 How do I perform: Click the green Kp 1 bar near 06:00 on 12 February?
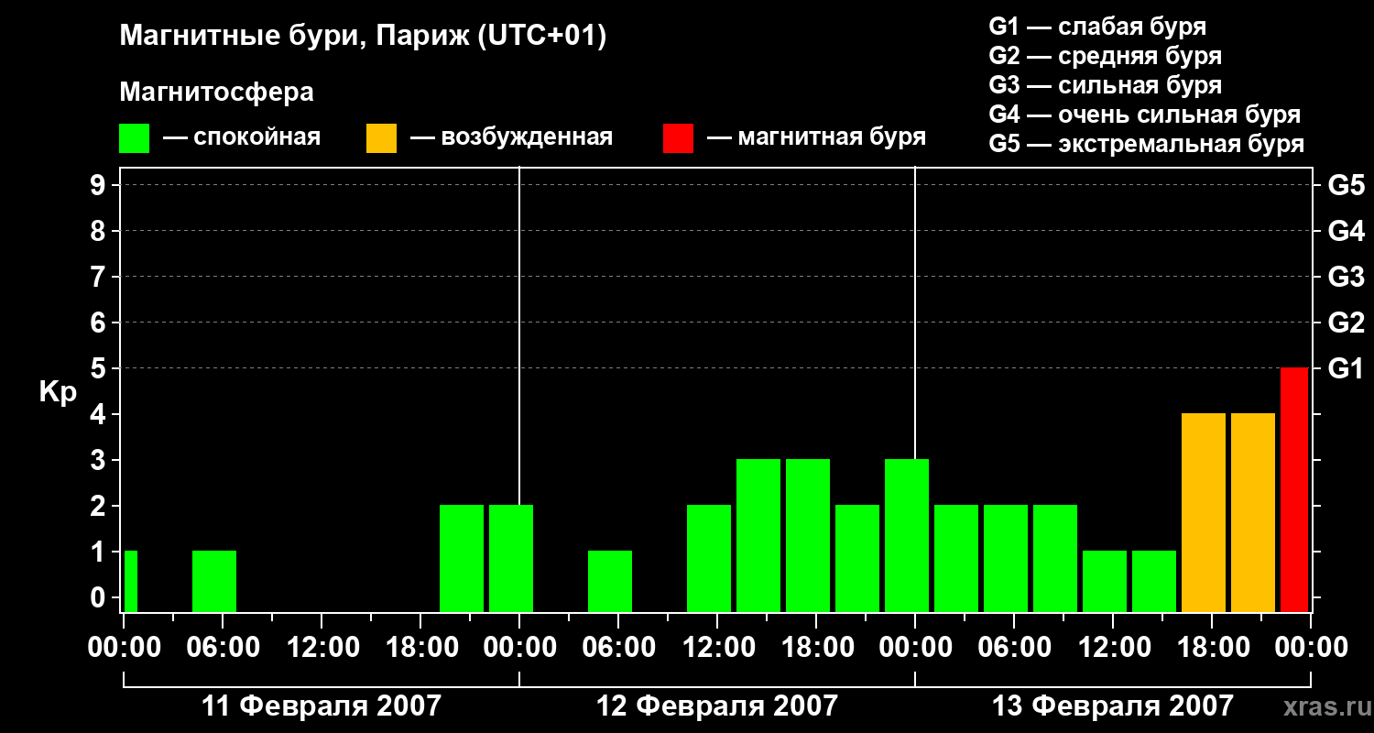coord(610,581)
